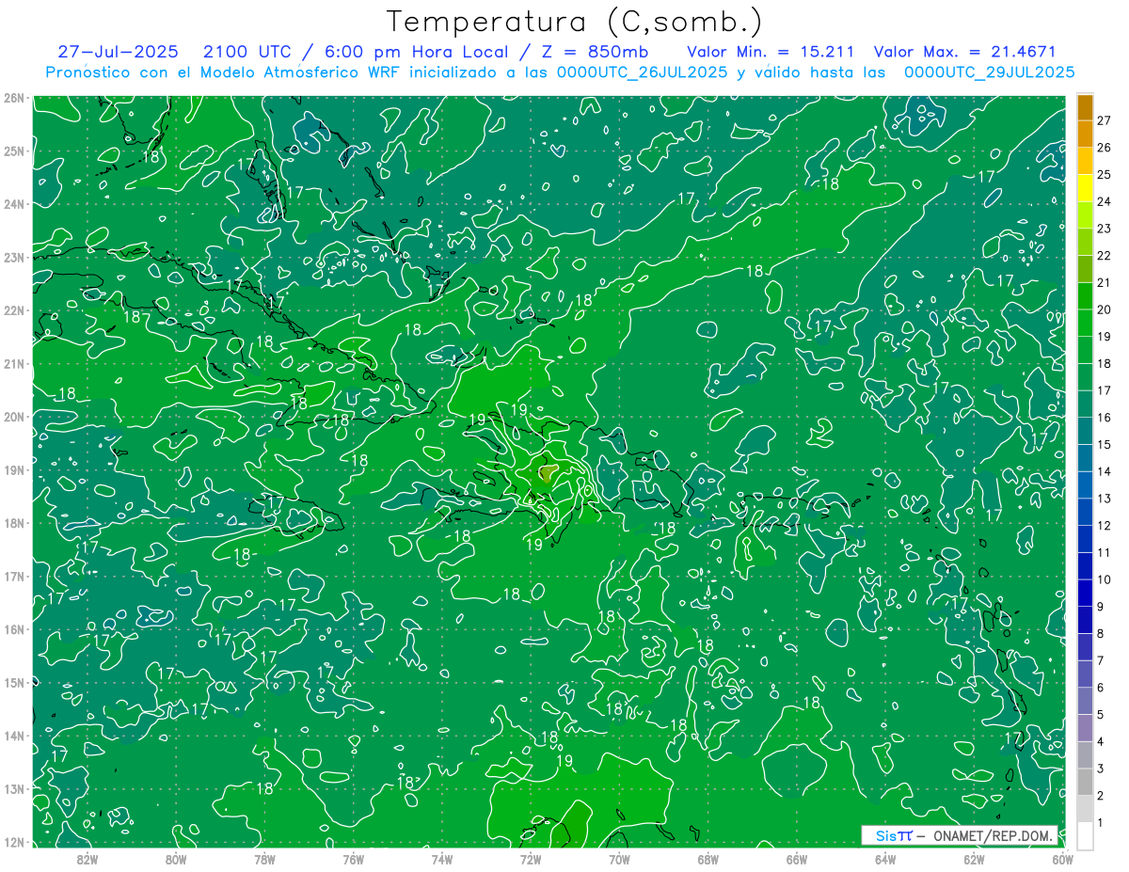Click the 24N latitude axis label
1129x872 pixels.
coord(14,204)
